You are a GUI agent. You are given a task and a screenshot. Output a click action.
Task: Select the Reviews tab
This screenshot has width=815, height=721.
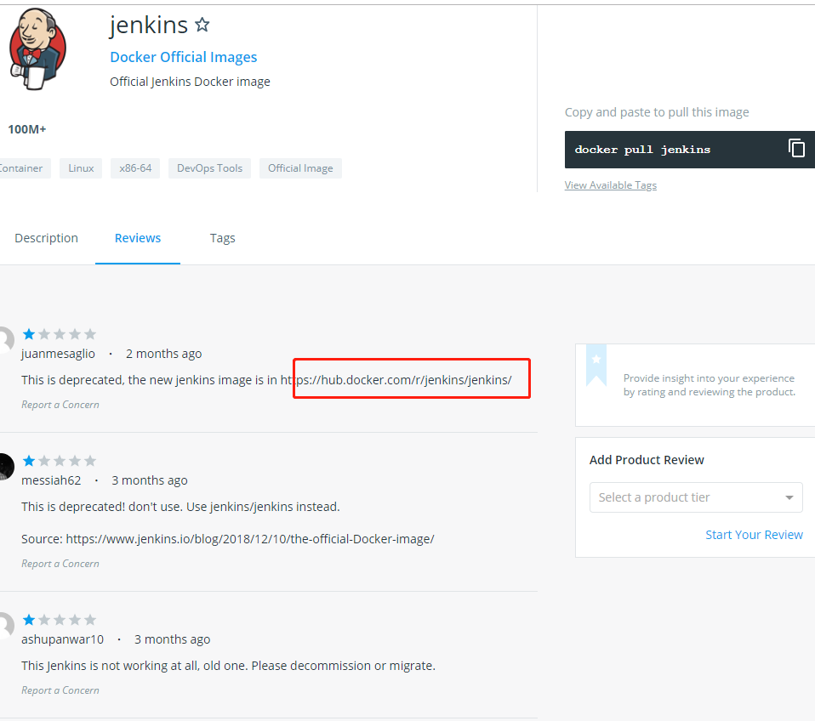138,238
